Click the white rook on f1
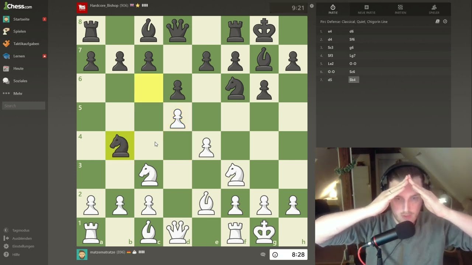The image size is (472, 265). tap(235, 232)
